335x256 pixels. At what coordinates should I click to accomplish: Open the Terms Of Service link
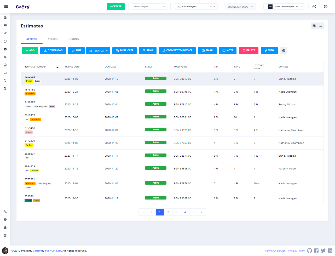(275, 251)
